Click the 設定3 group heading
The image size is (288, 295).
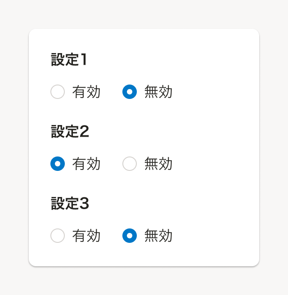(x=70, y=204)
